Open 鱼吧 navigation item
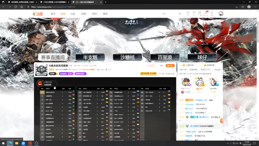This screenshot has width=259, height=146. pos(105,14)
